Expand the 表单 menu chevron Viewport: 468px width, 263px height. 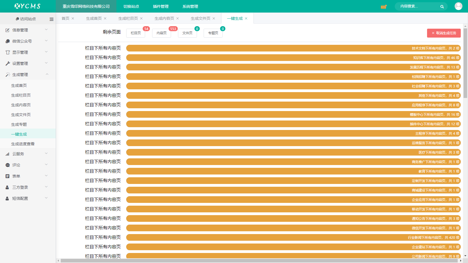(x=46, y=176)
